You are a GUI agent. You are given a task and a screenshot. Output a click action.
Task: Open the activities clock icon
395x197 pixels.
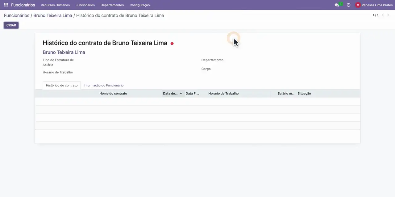348,5
